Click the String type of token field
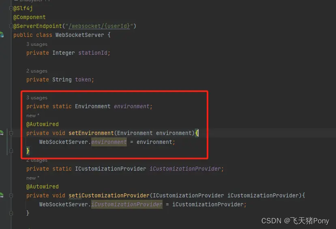This screenshot has width=336, height=229. [x=62, y=79]
